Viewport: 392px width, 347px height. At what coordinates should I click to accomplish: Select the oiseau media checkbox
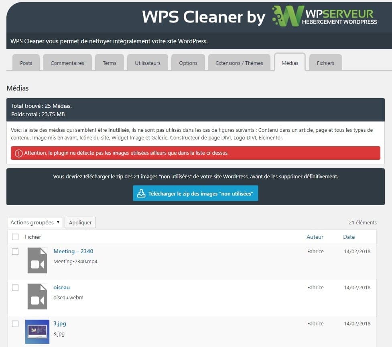(x=15, y=288)
